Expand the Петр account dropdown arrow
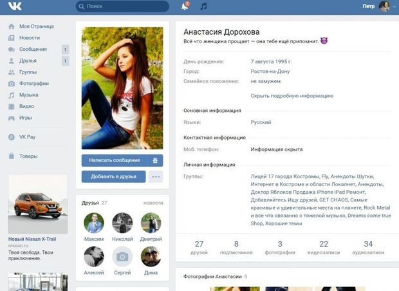Image resolution: width=399 pixels, height=291 pixels. pyautogui.click(x=394, y=6)
